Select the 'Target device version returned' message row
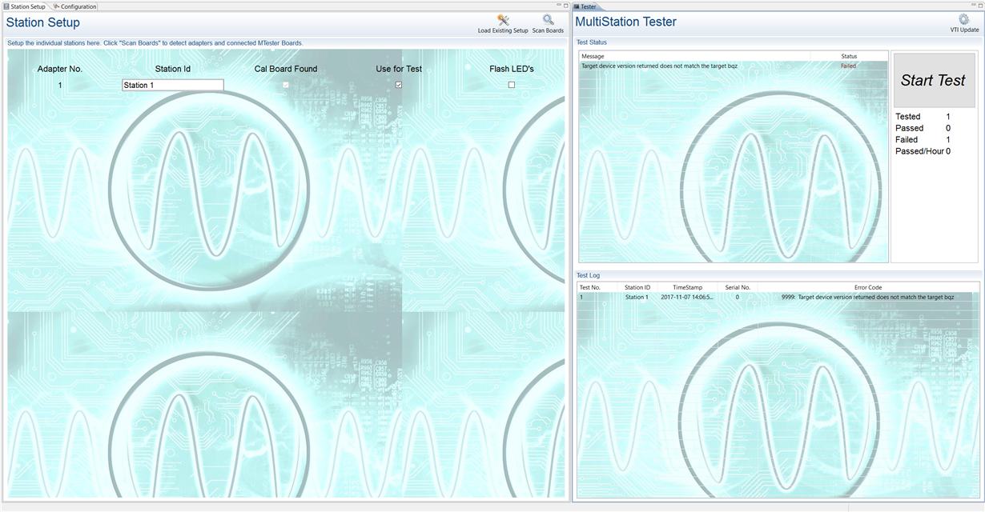Screen dimensions: 985x512 coord(734,66)
